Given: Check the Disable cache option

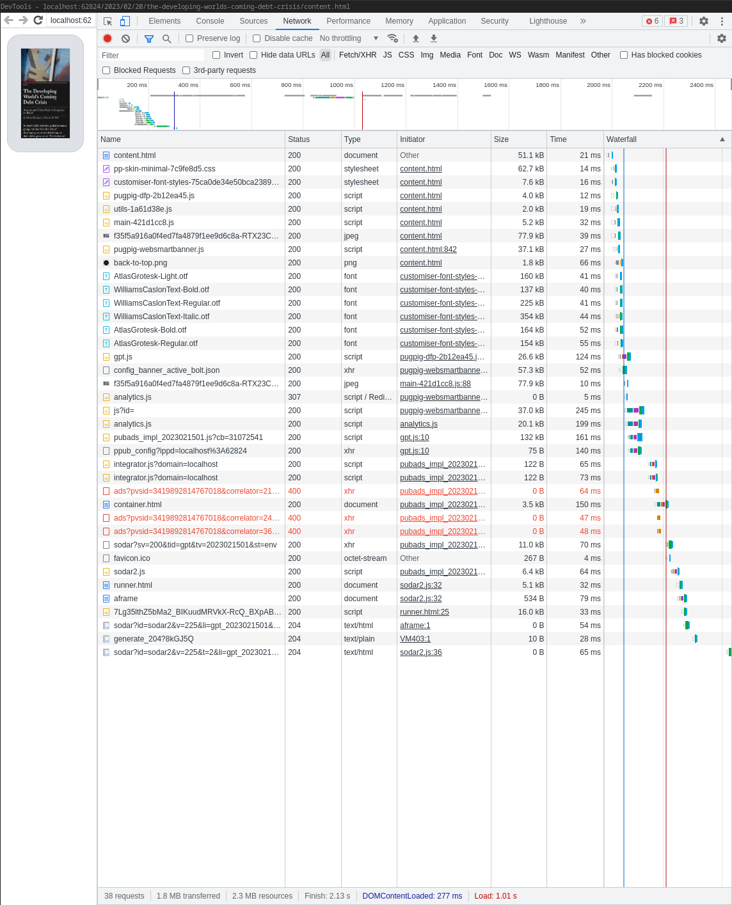Looking at the screenshot, I should 256,38.
